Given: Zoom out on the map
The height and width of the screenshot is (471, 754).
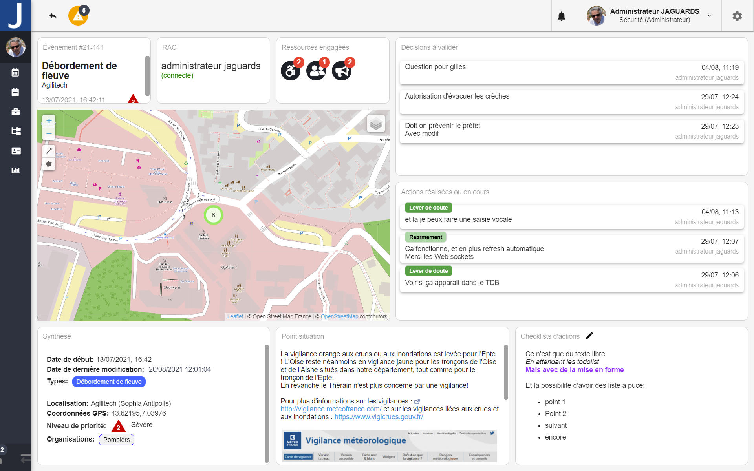Looking at the screenshot, I should tap(49, 134).
